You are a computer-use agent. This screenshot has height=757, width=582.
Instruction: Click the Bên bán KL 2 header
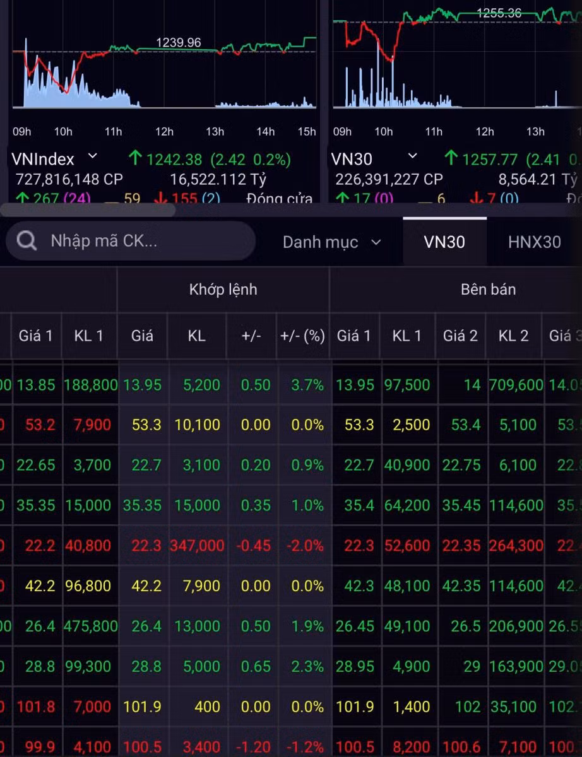[x=514, y=336]
